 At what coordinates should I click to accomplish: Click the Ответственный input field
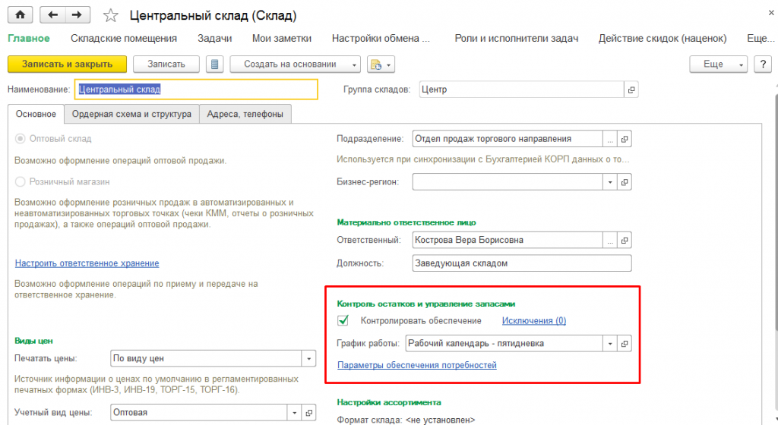[x=508, y=241]
